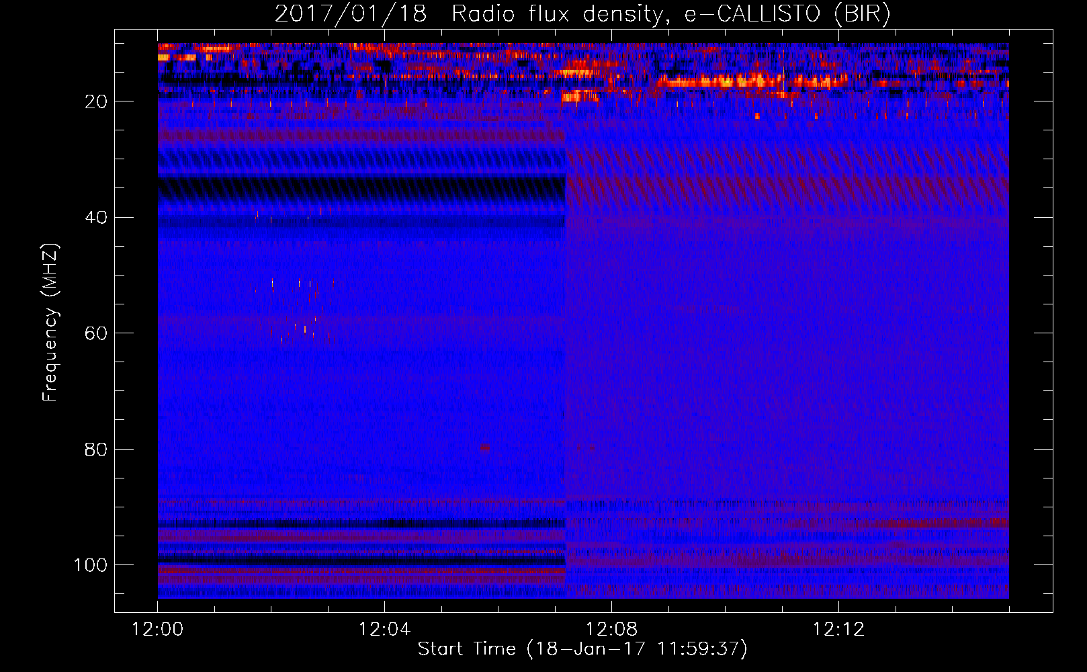Screen dimensions: 1087x672
Task: Click the "80" frequency tick label
Action: (96, 450)
